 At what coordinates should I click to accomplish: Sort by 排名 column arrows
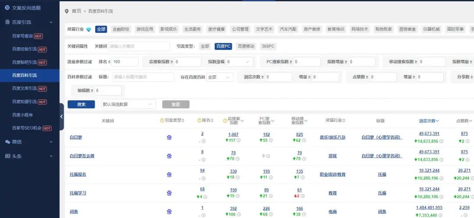[x=212, y=120]
